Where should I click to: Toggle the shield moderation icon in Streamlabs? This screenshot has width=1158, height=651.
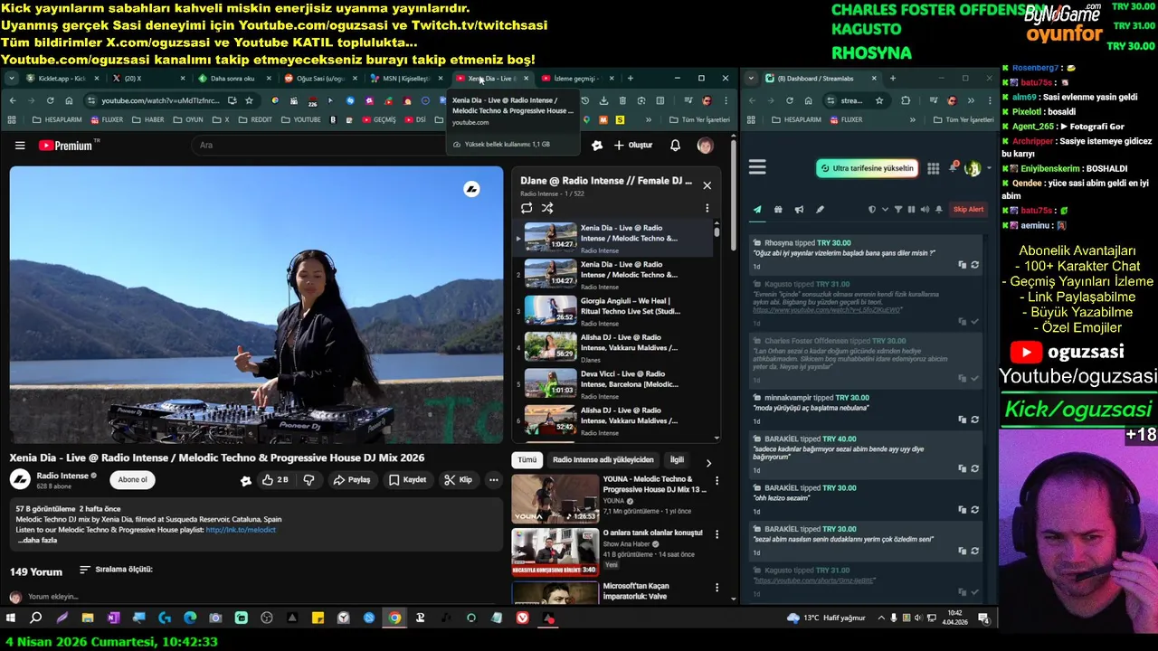(872, 210)
